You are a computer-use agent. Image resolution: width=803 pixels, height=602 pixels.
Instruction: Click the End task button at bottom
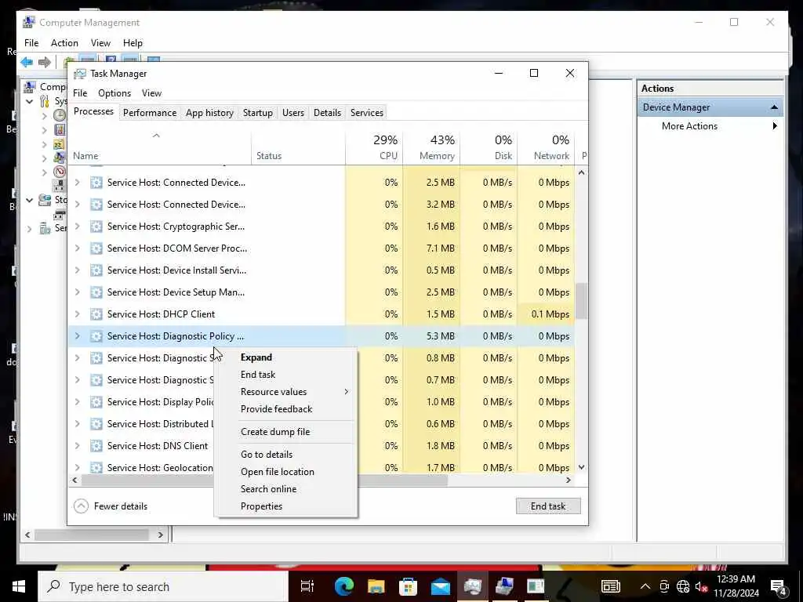point(548,506)
